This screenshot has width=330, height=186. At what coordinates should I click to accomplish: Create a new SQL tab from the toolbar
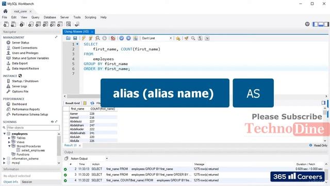[6, 24]
